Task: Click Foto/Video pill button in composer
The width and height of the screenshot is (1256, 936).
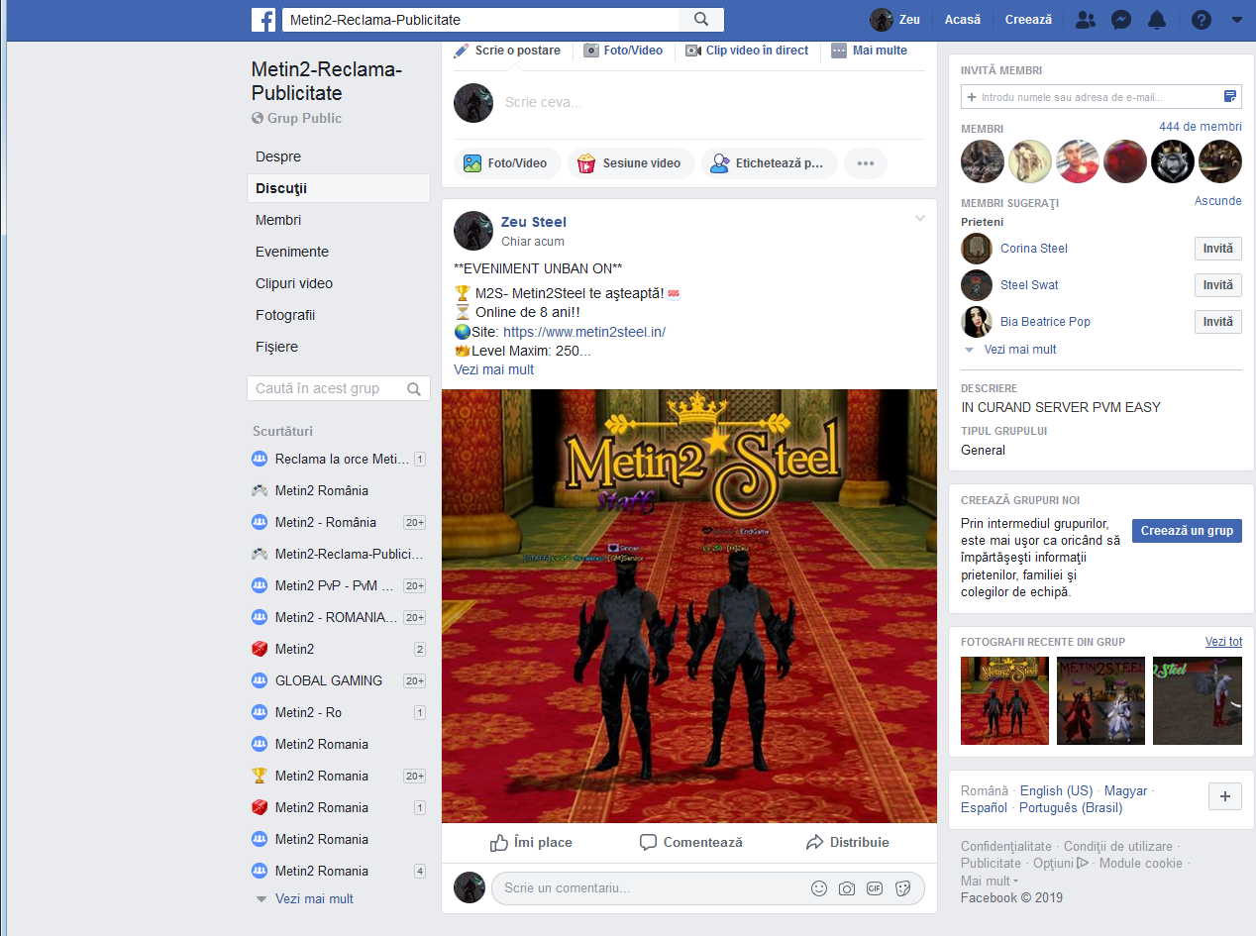Action: coord(507,163)
